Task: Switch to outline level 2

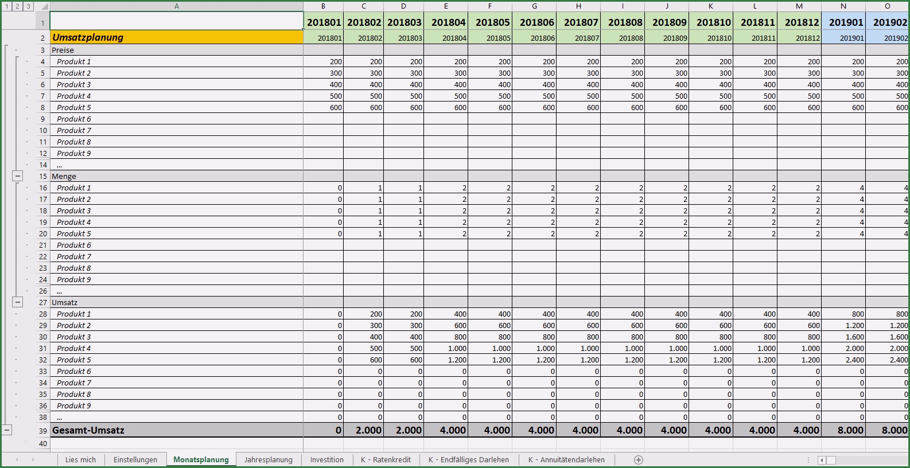Action: click(17, 6)
